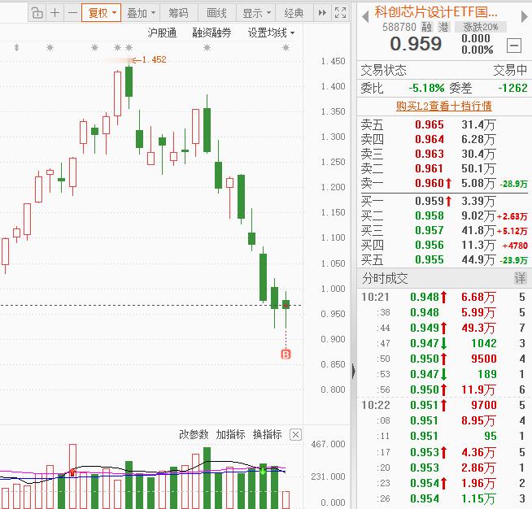Click the 1.452 high price label
532x509 pixels.
(154, 59)
